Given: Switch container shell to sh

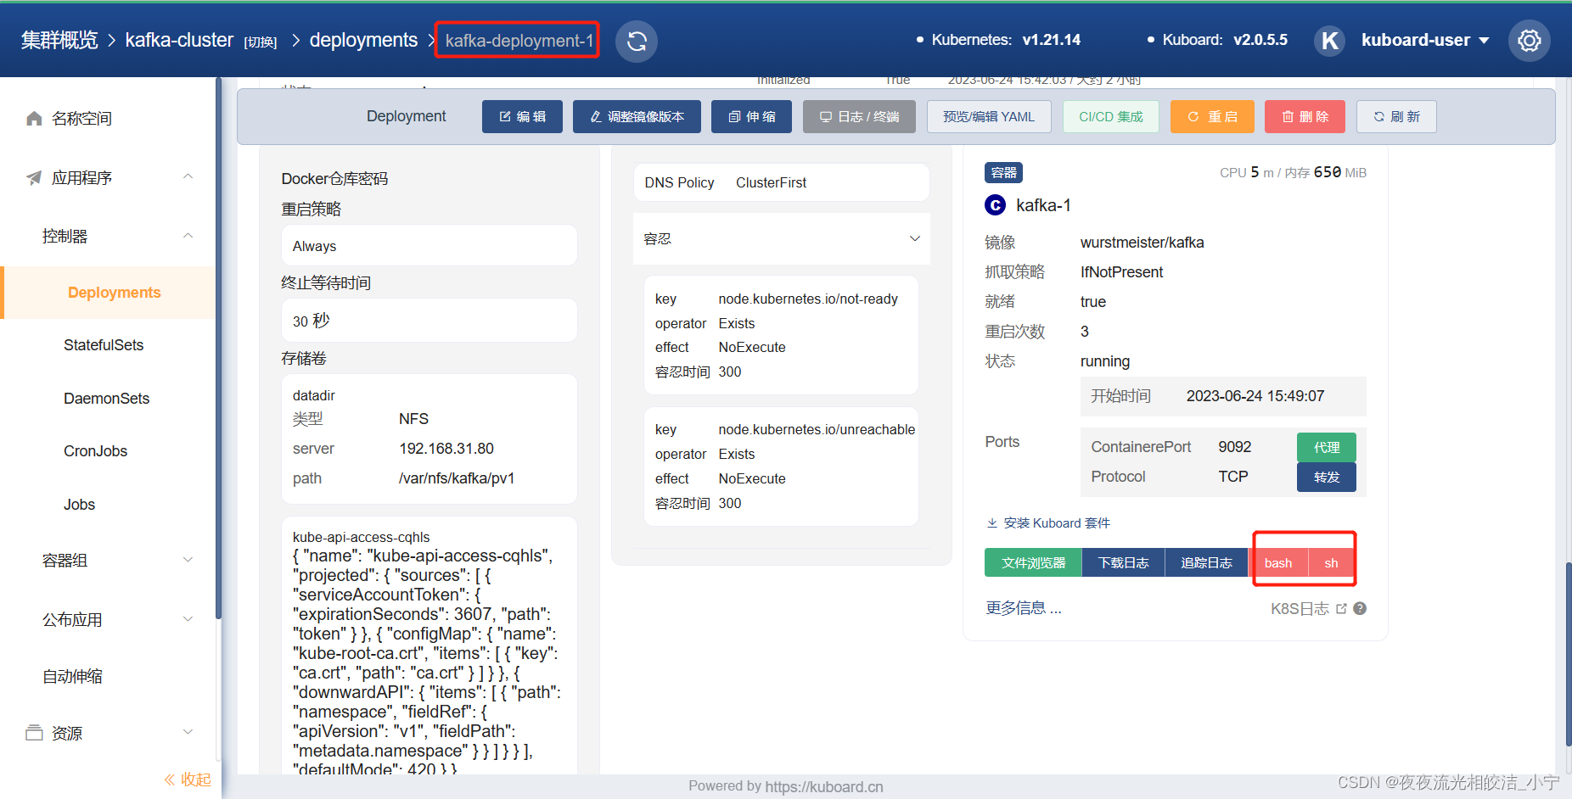Looking at the screenshot, I should (x=1330, y=562).
